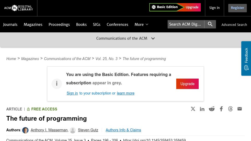The height and width of the screenshot is (141, 251).
Task: Share the article via email icon
Action: [239, 109]
